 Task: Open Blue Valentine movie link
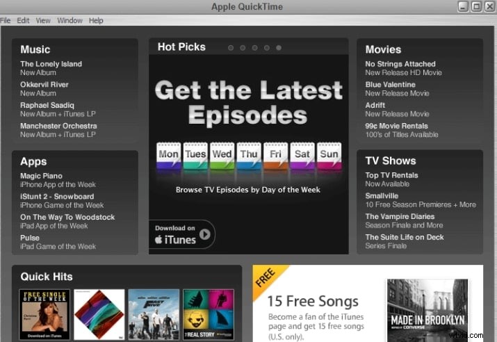click(x=397, y=89)
